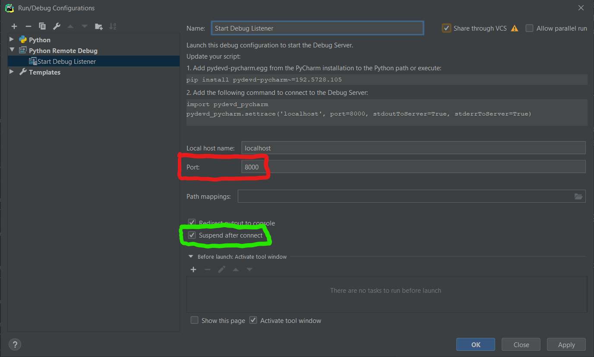Open edit defaults wrench icon
Screen dimensions: 594x357
(57, 26)
